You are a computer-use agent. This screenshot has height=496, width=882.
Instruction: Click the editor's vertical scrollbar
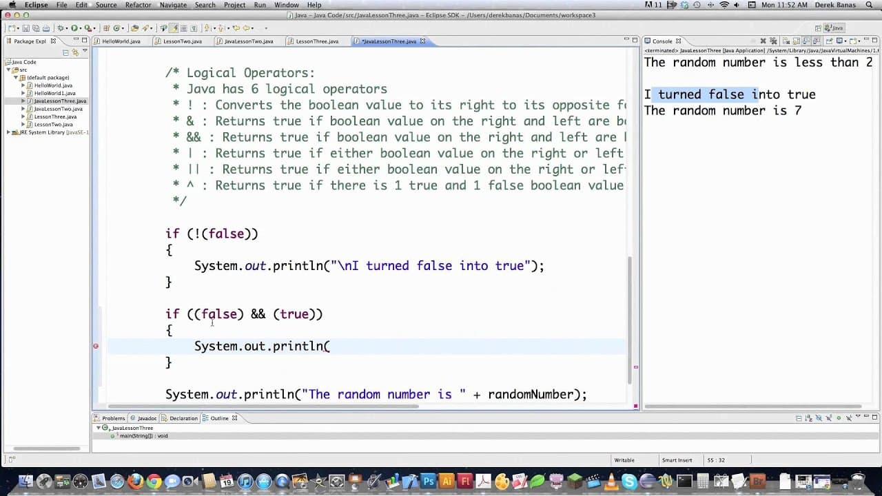630,317
